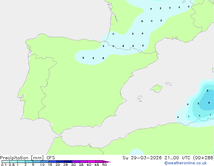The image size is (214, 166).
Task: Click the Menorca island outline
Action: [x=169, y=84]
